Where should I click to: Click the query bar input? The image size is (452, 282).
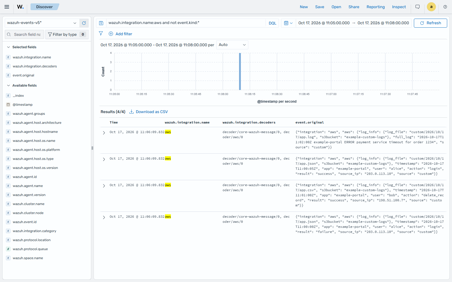[x=186, y=23]
